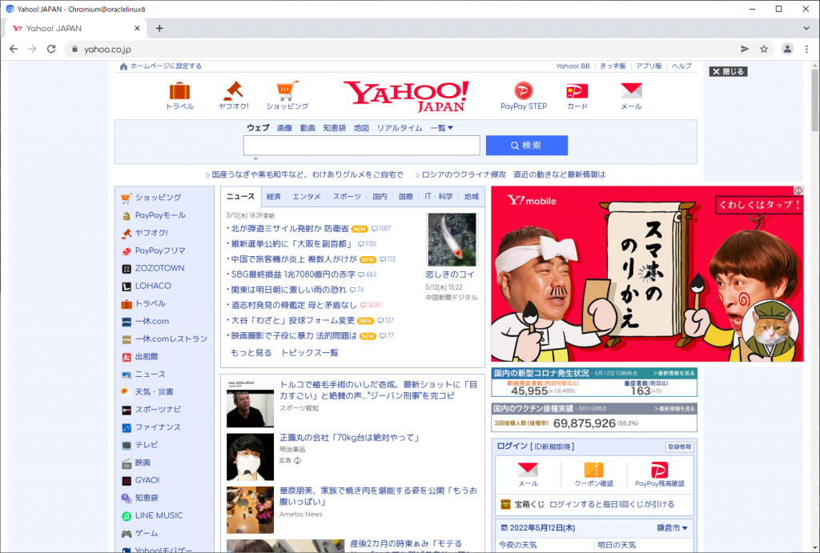
Task: Click the ad info icon above Y!mobile banner
Action: click(x=798, y=190)
